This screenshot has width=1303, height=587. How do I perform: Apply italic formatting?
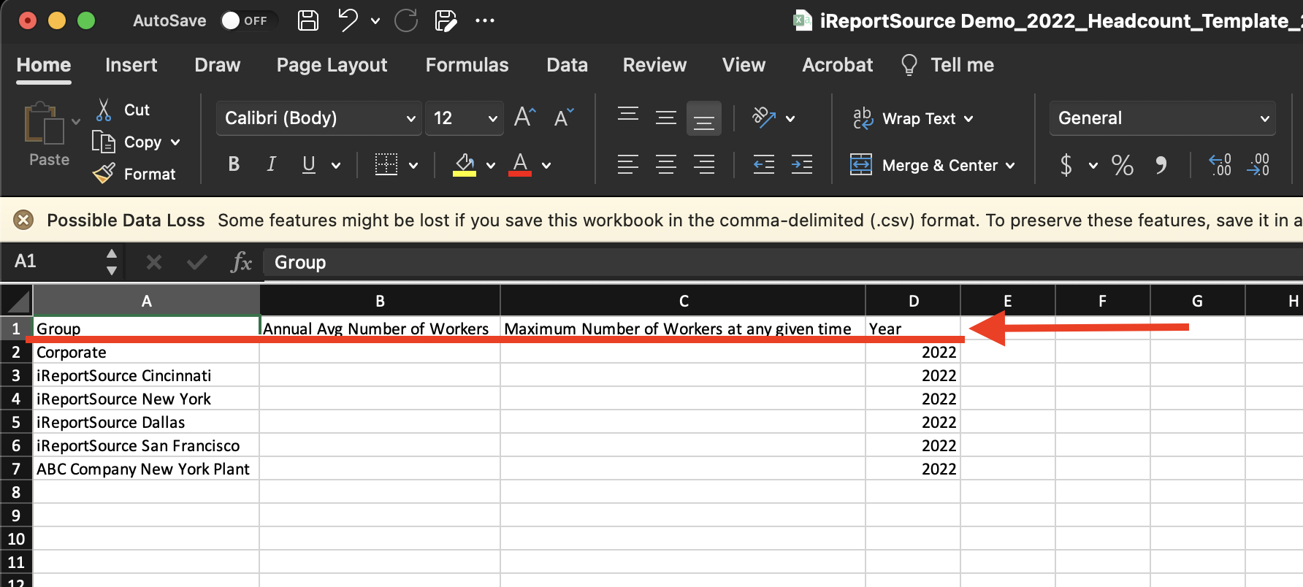[272, 164]
